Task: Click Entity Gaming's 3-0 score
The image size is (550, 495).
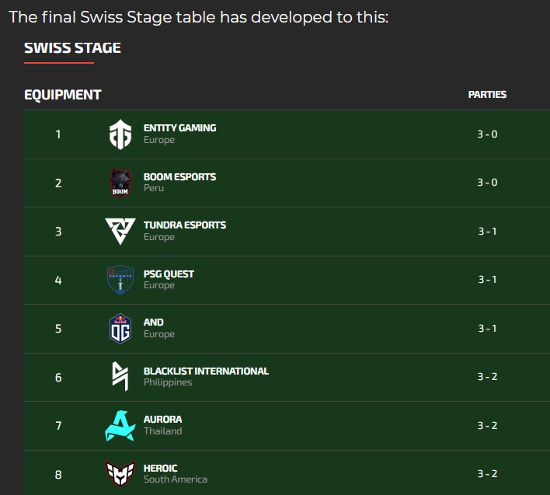Action: click(487, 134)
